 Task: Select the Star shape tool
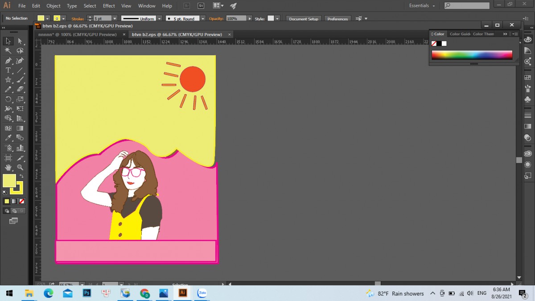pos(8,80)
